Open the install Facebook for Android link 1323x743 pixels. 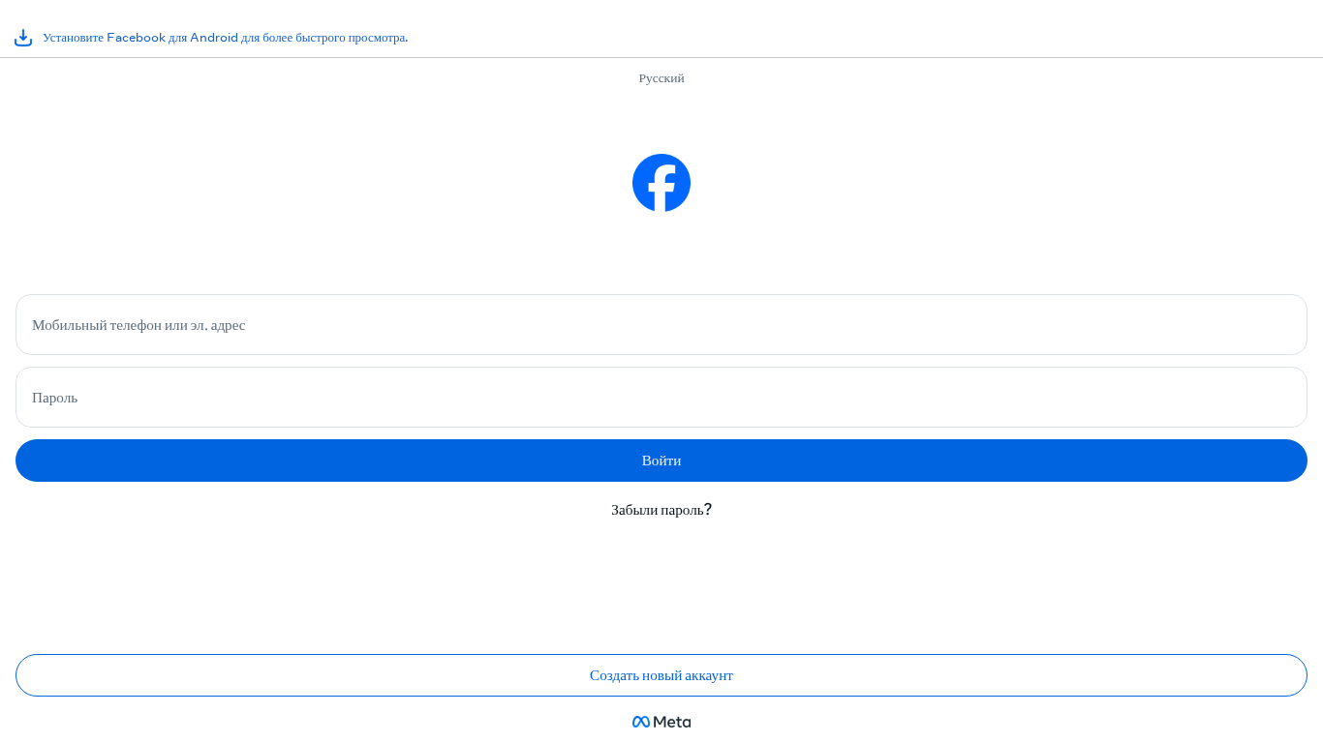click(225, 38)
